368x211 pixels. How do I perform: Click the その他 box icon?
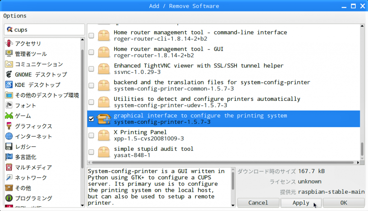click(9, 188)
